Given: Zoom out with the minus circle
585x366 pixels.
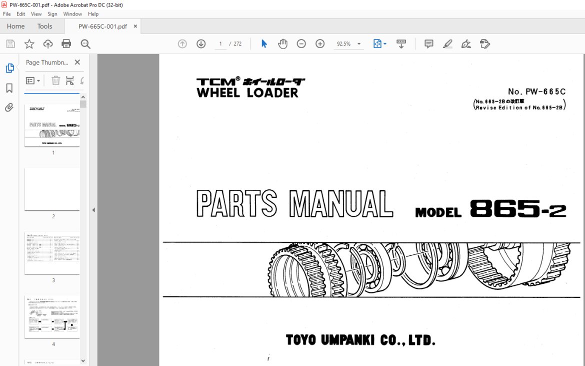Looking at the screenshot, I should (301, 44).
